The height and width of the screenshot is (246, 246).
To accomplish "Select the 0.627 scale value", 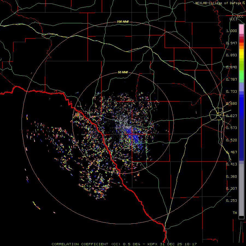I will 232,116.
